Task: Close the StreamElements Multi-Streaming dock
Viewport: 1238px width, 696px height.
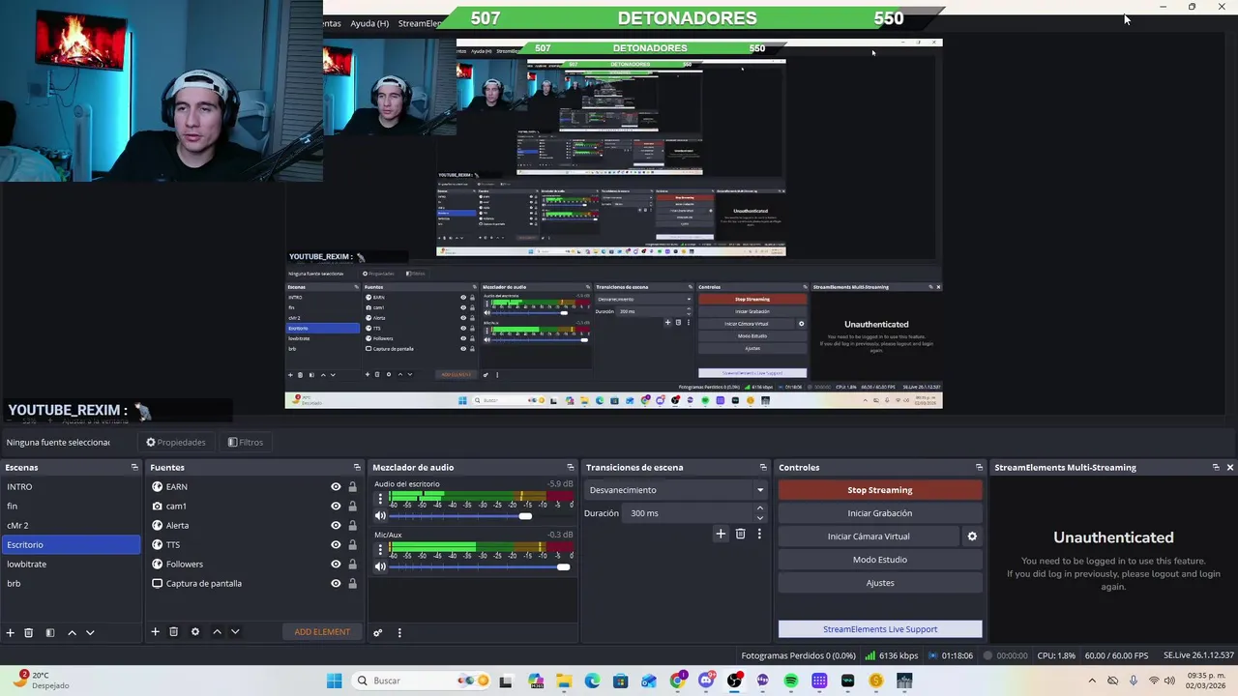Action: 1230,468
